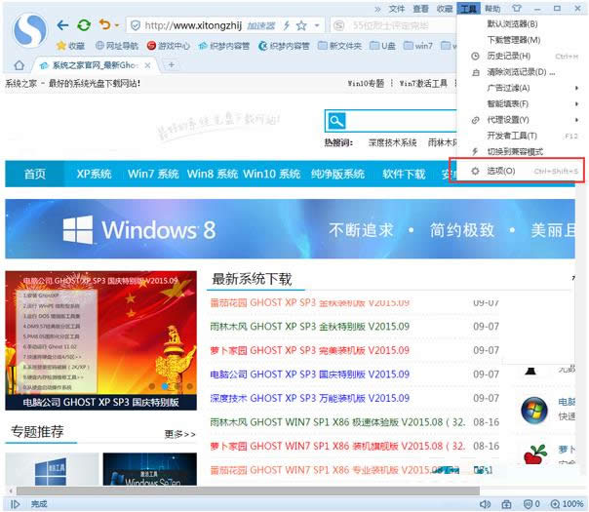
Task: Click the 电脑公司 GHOST XP slideshow image
Action: click(x=100, y=340)
